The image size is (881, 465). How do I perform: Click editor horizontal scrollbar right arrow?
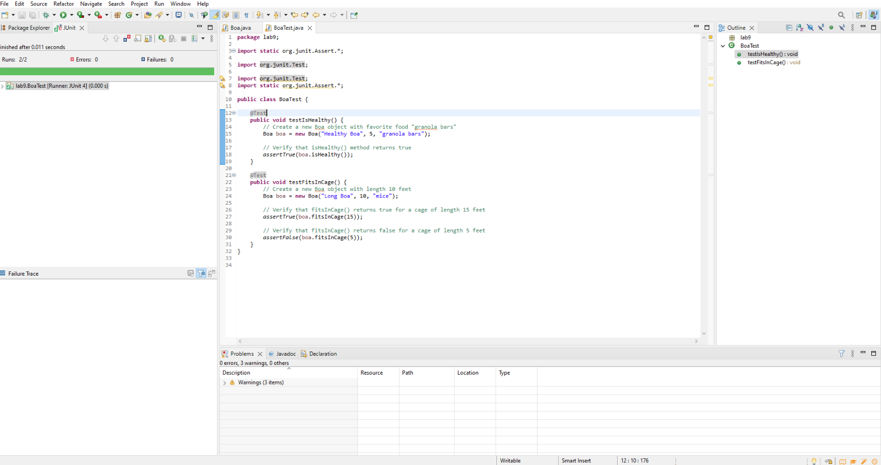(696, 341)
